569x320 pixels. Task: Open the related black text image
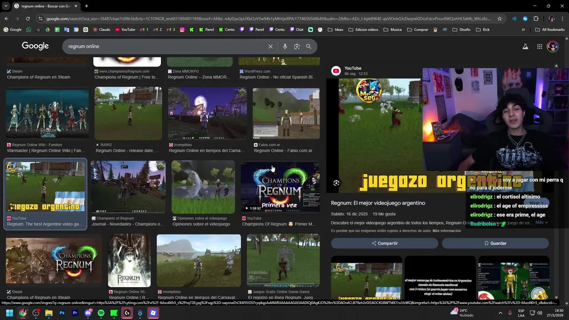click(x=440, y=278)
